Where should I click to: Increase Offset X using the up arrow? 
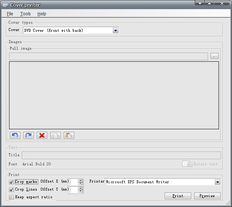[x=80, y=180]
